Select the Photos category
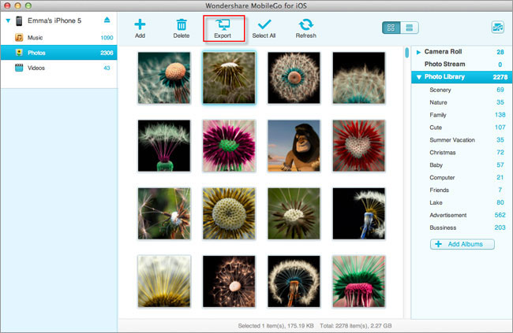The image size is (513, 333). tap(58, 53)
